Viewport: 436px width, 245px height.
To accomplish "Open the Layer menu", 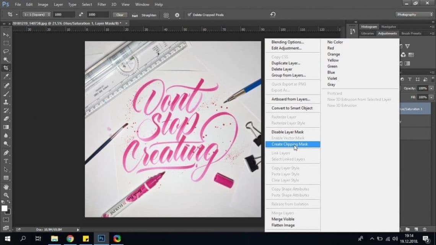I will coord(58,5).
